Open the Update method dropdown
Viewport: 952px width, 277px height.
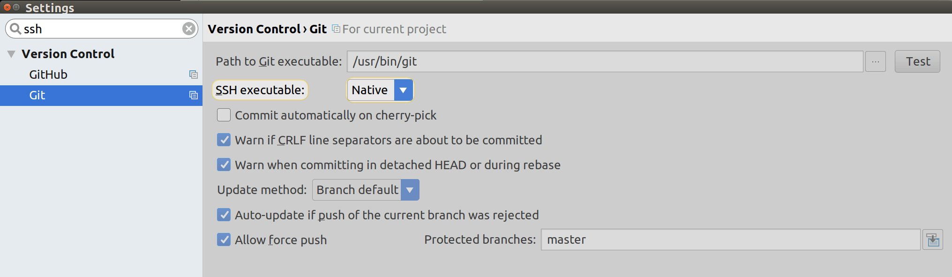click(x=410, y=190)
